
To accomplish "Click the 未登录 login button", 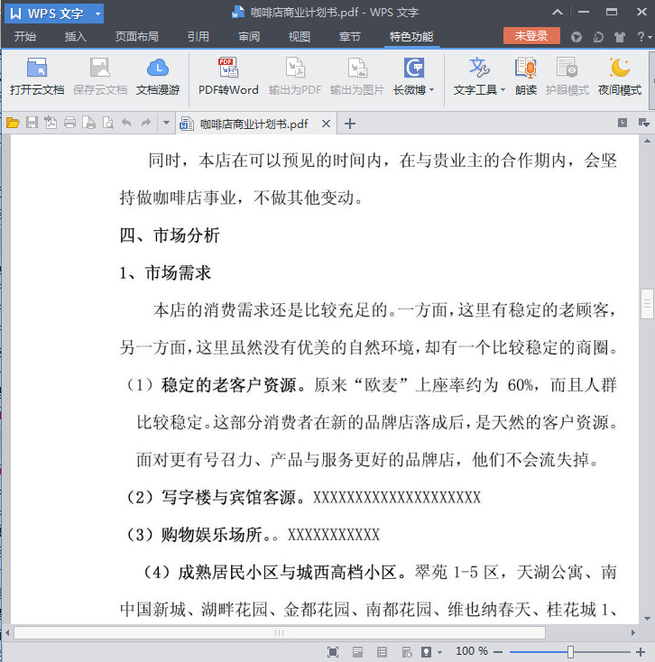I will pos(531,36).
